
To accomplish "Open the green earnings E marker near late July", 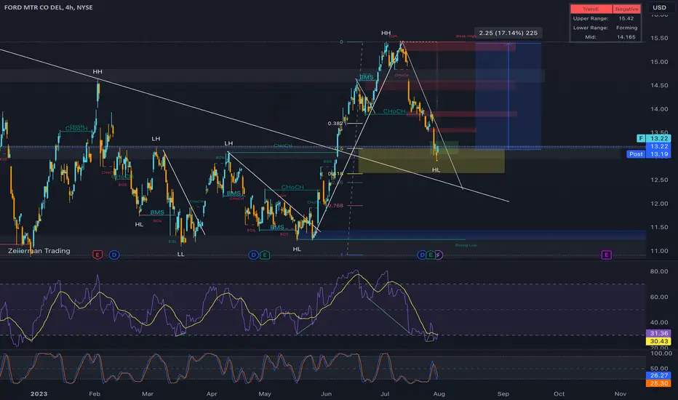I will 430,255.
